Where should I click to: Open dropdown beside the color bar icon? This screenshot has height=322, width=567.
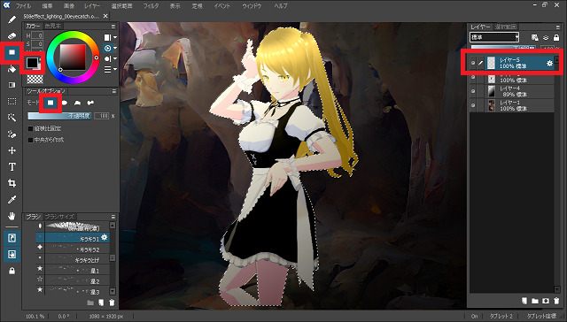(x=115, y=37)
